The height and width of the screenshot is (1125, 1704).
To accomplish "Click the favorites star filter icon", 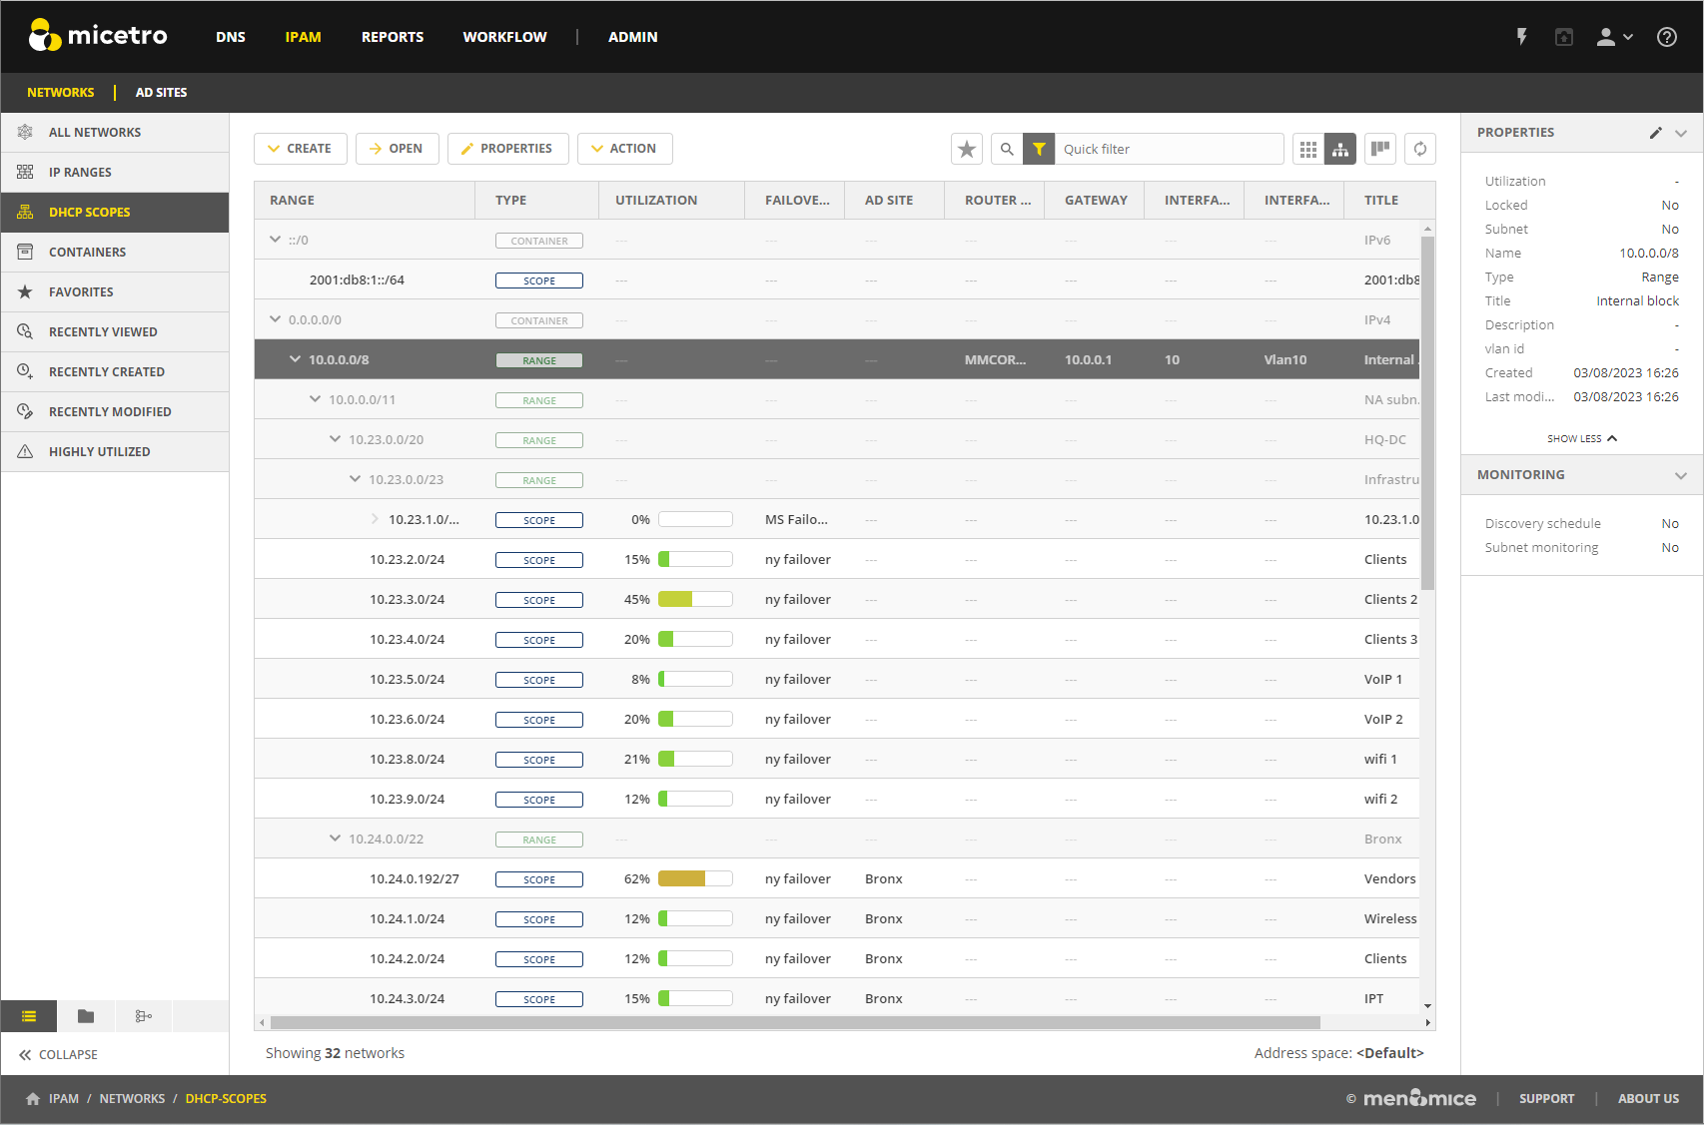I will coord(967,149).
